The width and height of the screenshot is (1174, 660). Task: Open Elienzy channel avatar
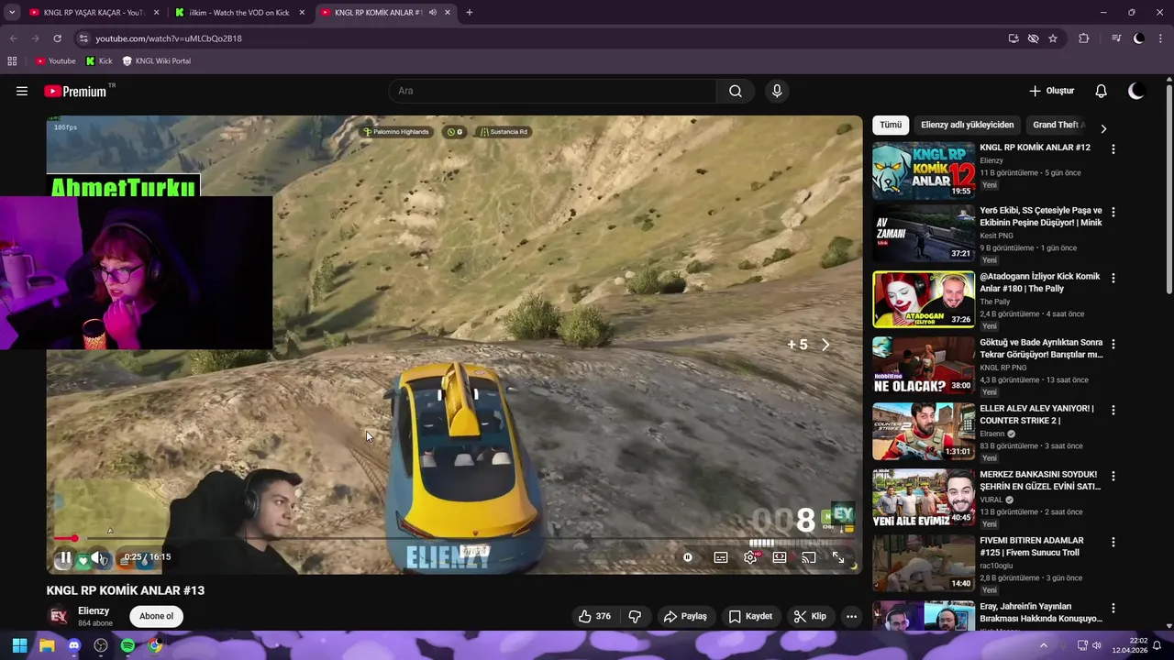(59, 616)
